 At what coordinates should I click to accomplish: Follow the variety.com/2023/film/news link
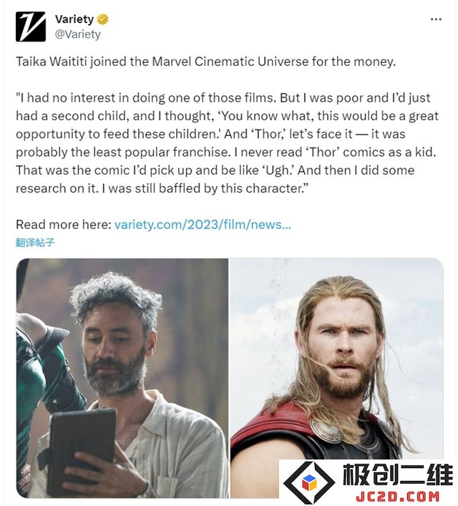point(203,224)
